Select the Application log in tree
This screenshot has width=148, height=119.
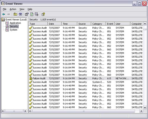click(x=15, y=23)
